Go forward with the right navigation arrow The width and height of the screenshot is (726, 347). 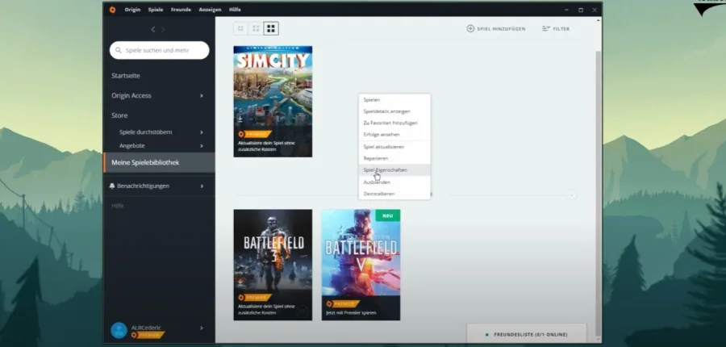(163, 29)
